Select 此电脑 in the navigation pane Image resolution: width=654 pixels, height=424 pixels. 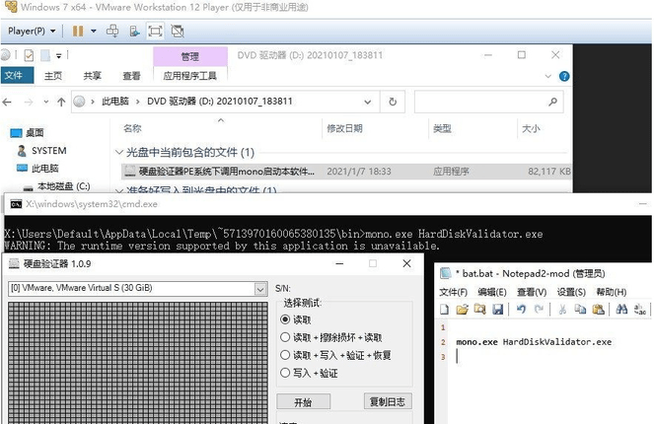(x=37, y=169)
